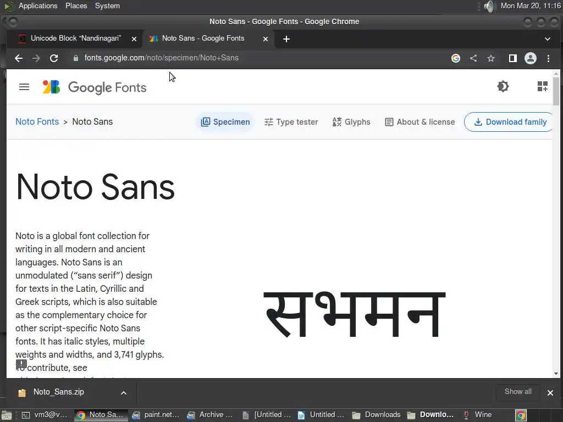Switch to [Untitled ... taskbar window

click(267, 415)
